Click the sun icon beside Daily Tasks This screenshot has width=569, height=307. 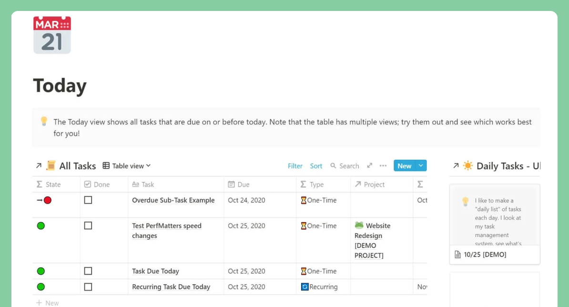[468, 165]
